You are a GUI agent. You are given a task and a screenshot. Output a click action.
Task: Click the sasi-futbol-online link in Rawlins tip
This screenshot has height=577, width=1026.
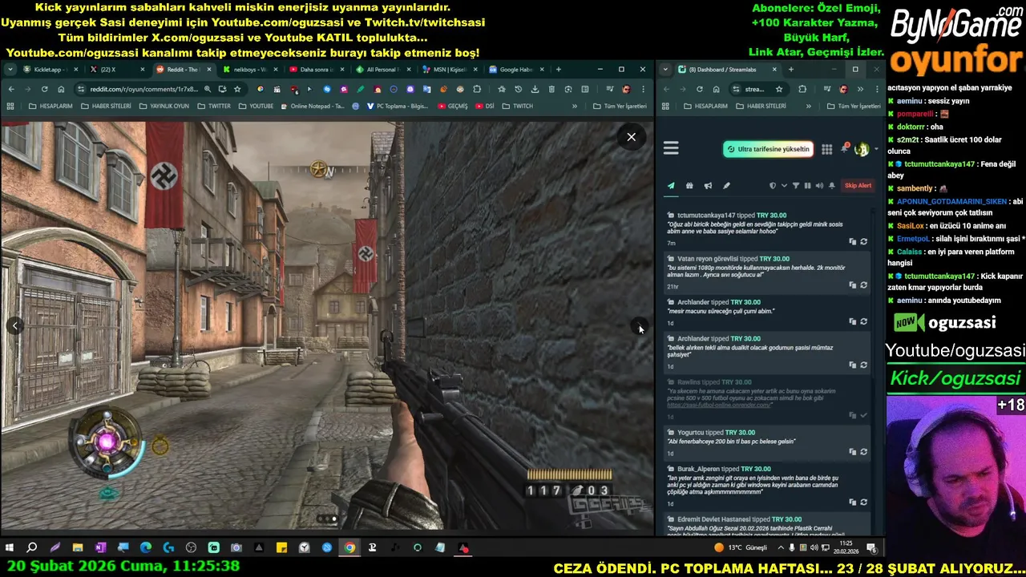click(x=719, y=405)
